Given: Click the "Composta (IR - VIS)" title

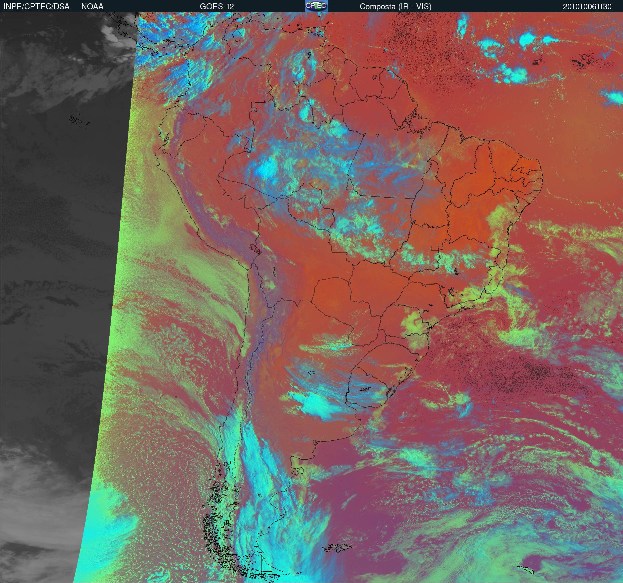Looking at the screenshot, I should pos(395,7).
